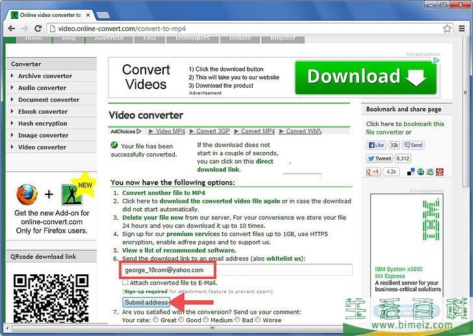Screen dimensions: 473x336
Task: Click the AdChoices label above Video MP4
Action: click(126, 131)
